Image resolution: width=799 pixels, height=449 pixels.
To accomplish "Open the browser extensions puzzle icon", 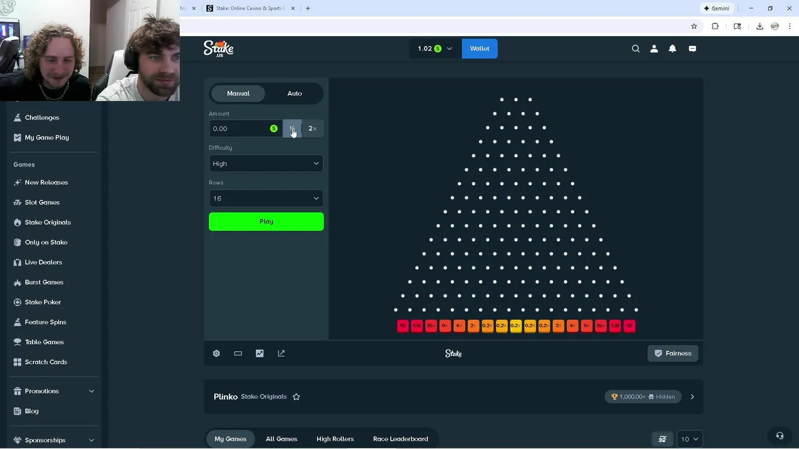I will [x=715, y=26].
